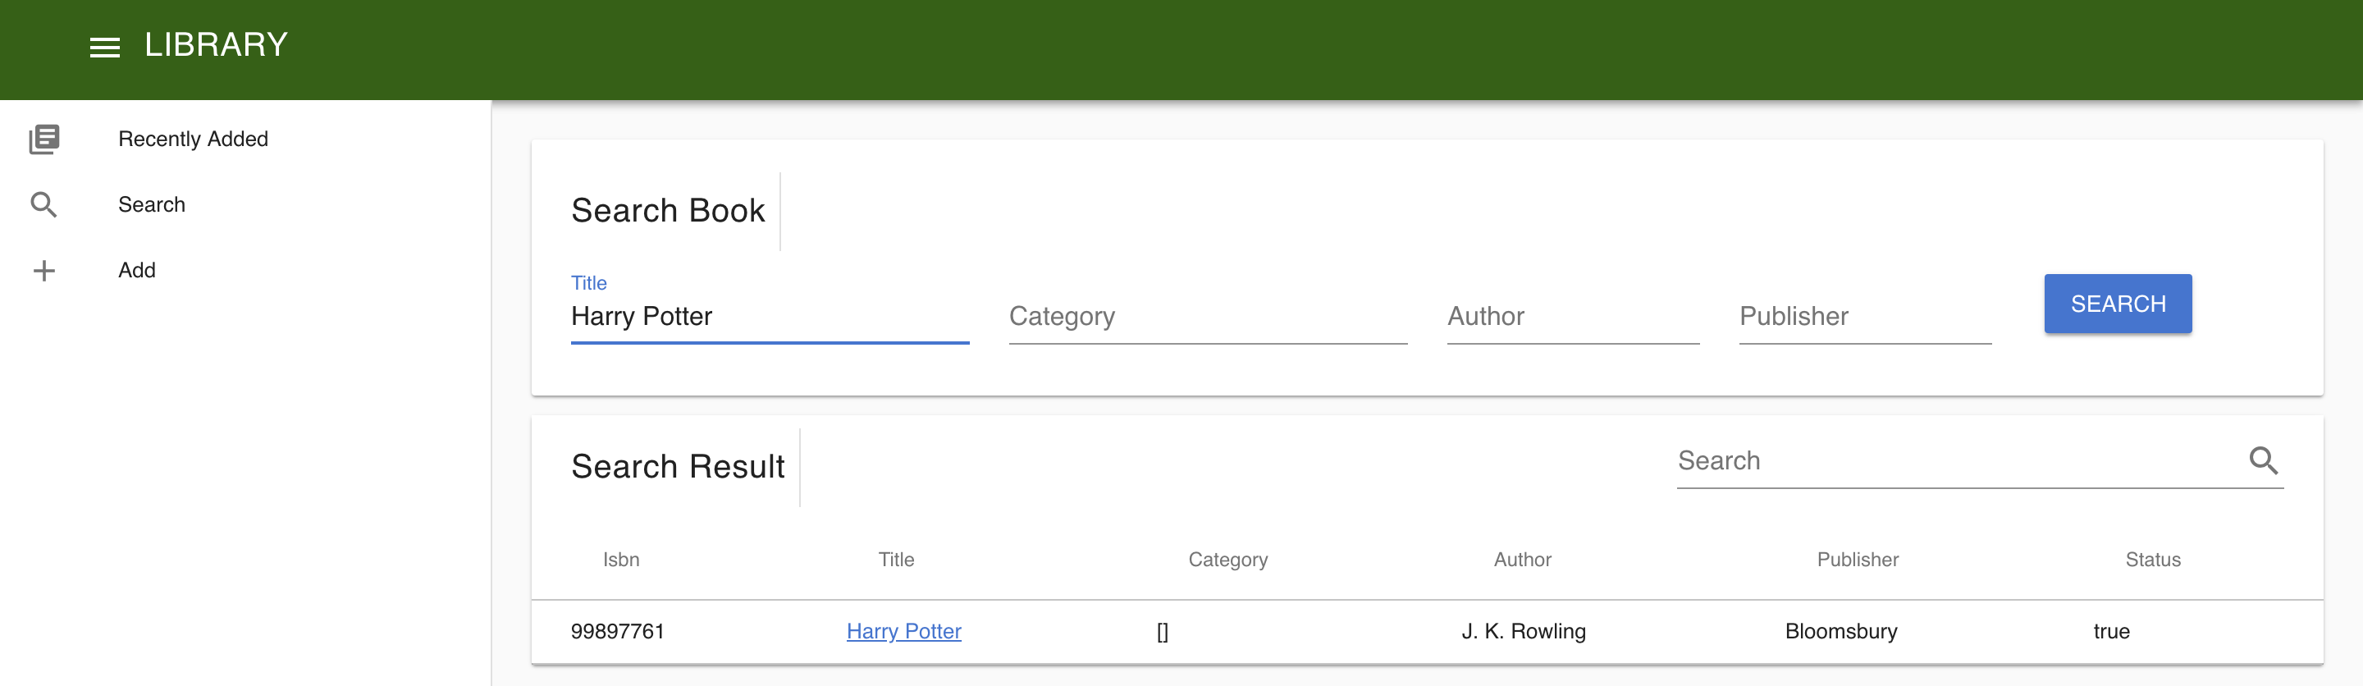Click the magnifier icon in sidebar
Viewport: 2363px width, 686px height.
click(44, 204)
